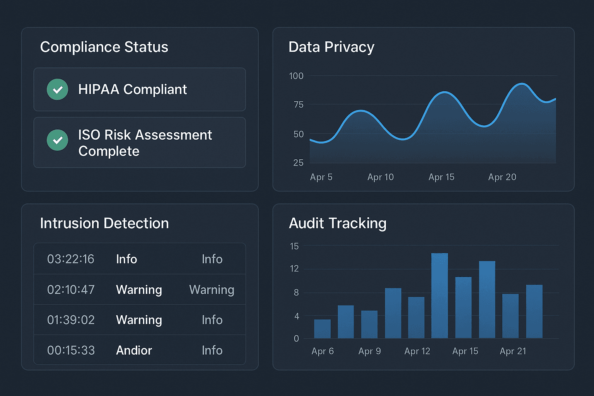Toggle the Warning row at 01:39:02
This screenshot has width=594, height=396.
click(140, 320)
